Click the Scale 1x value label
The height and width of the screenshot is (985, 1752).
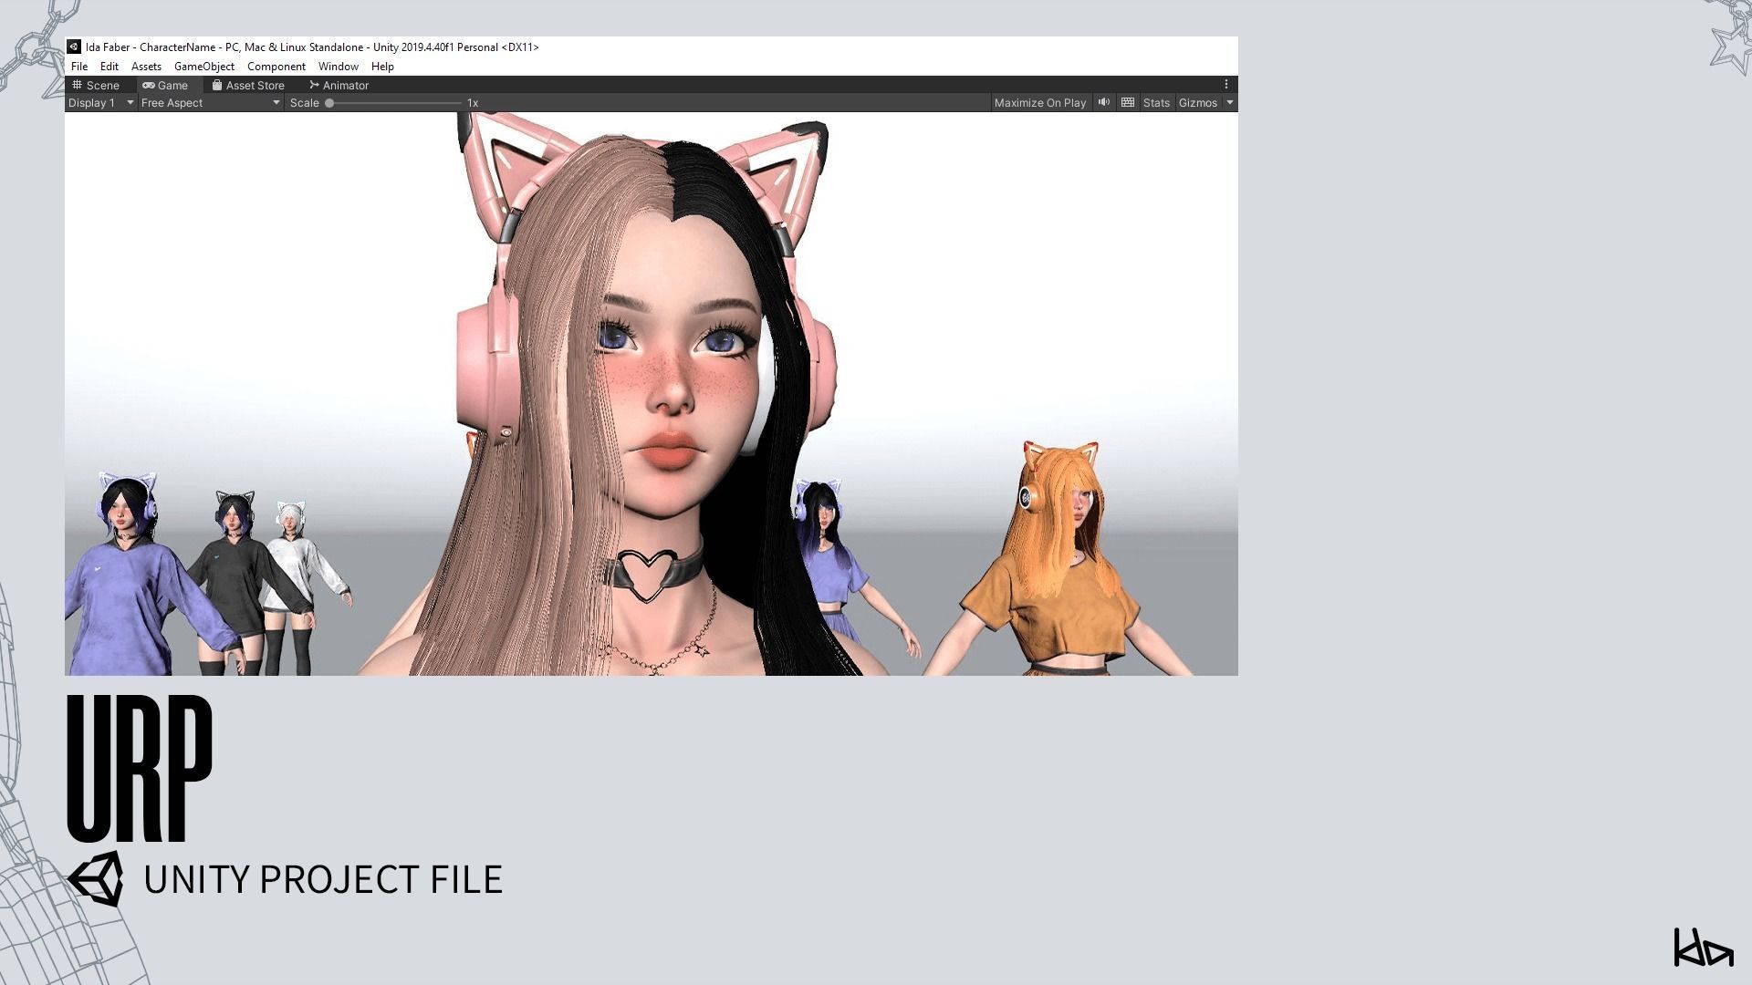tap(473, 103)
